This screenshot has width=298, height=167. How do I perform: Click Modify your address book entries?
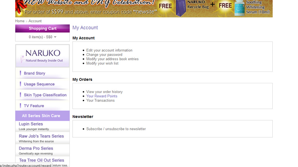[x=112, y=59]
